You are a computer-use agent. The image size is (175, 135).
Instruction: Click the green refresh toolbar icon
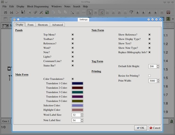click(47, 12)
